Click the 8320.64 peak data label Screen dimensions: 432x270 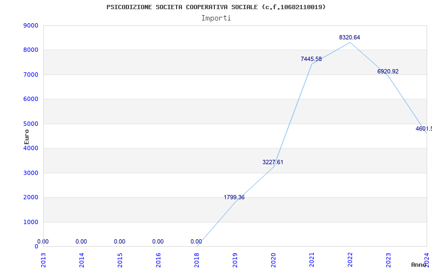tap(349, 38)
